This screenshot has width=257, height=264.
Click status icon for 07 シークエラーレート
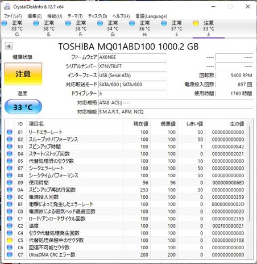10,168
